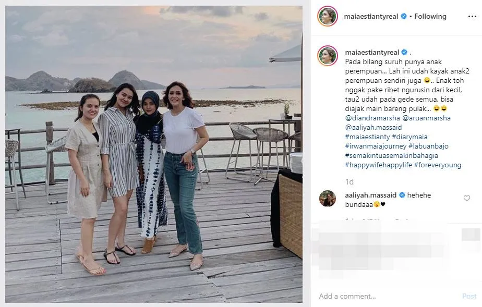Open the #semakintuasemakinbahagia hashtag
The width and height of the screenshot is (482, 307).
(x=391, y=156)
